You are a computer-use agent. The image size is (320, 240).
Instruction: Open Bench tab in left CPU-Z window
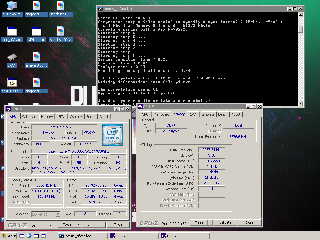(91, 117)
